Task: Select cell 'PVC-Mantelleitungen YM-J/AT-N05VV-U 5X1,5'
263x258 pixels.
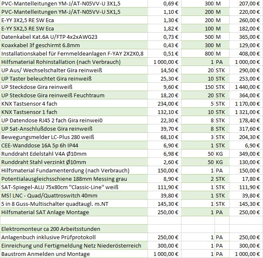Action: tap(74, 12)
